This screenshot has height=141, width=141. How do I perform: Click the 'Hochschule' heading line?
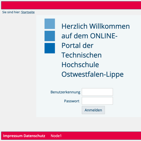(80, 65)
